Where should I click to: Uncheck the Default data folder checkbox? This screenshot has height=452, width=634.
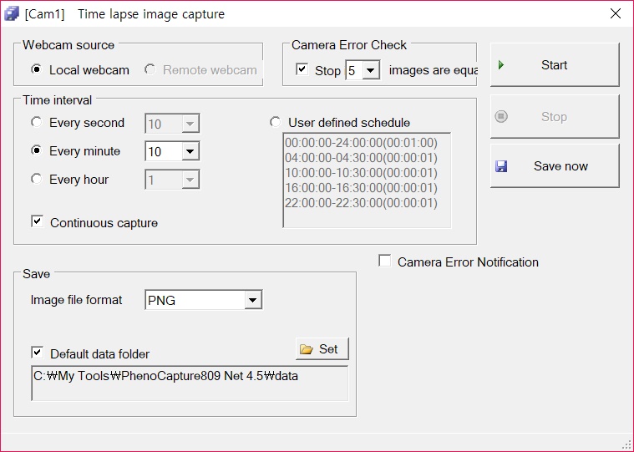pos(37,353)
